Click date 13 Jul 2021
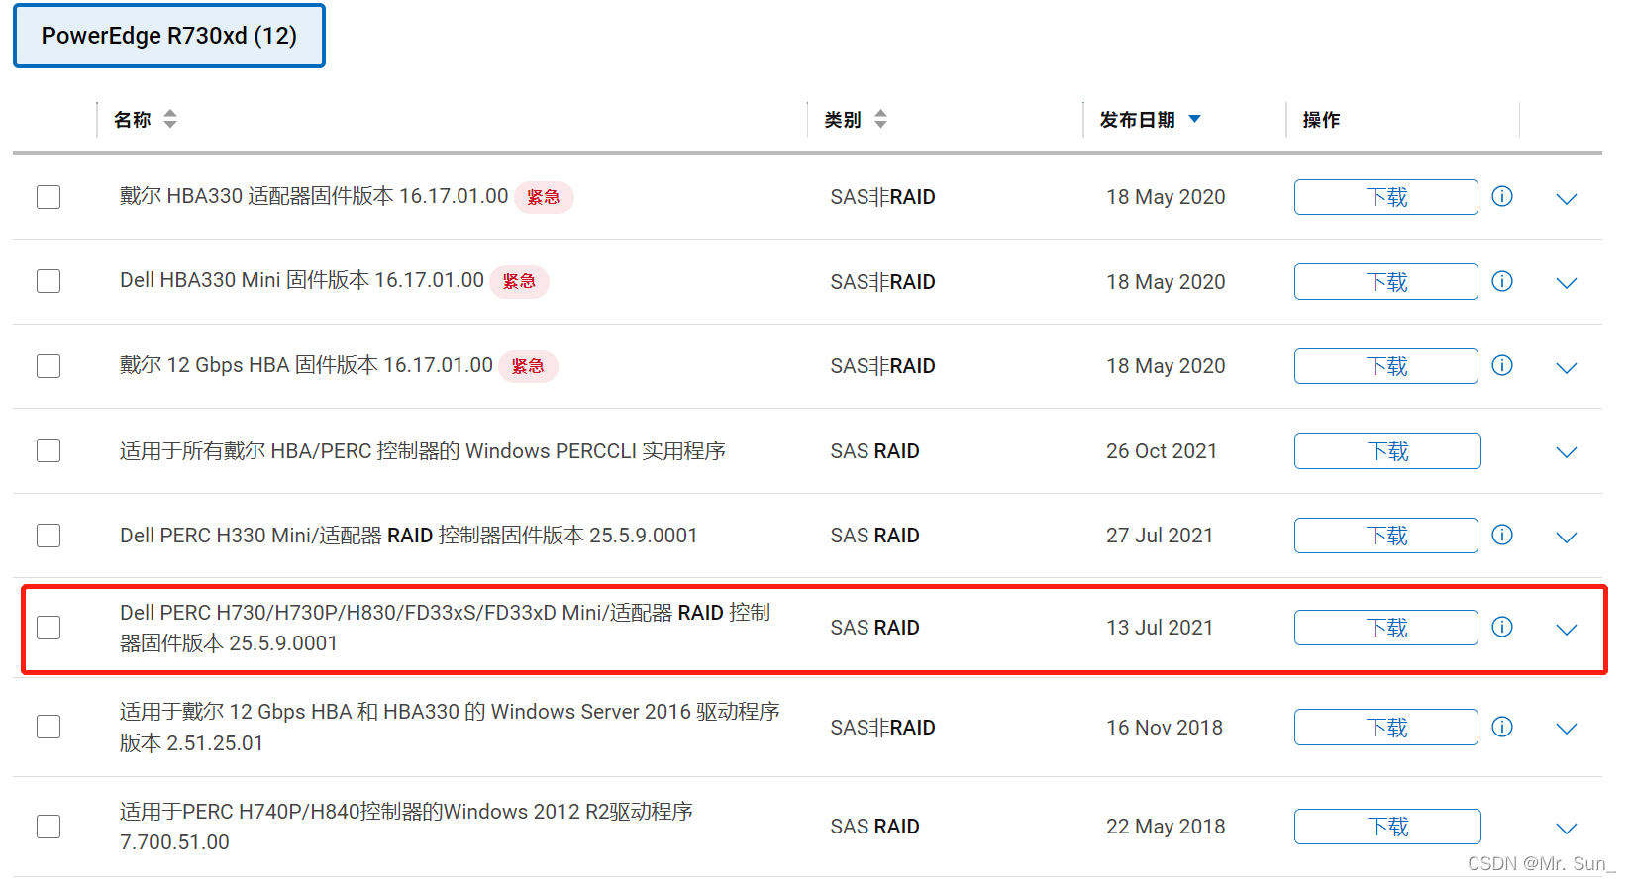 tap(1160, 628)
